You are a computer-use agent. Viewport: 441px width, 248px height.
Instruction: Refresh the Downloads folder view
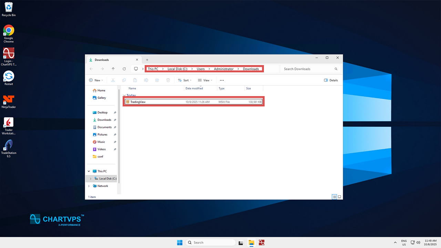[x=124, y=69]
